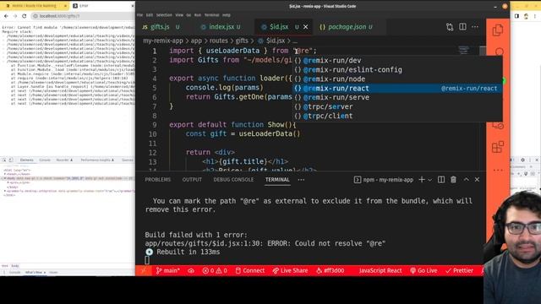Image resolution: width=541 pixels, height=304 pixels.
Task: Open the Search icon in the activity bar
Action: (x=499, y=52)
